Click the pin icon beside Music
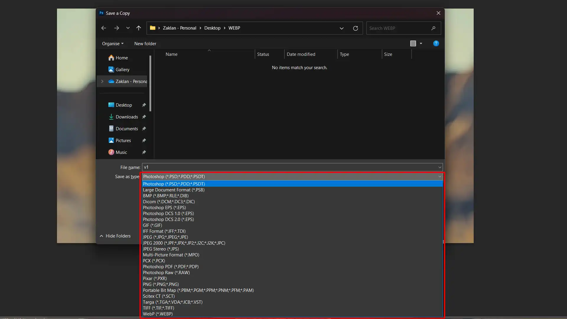 [144, 152]
